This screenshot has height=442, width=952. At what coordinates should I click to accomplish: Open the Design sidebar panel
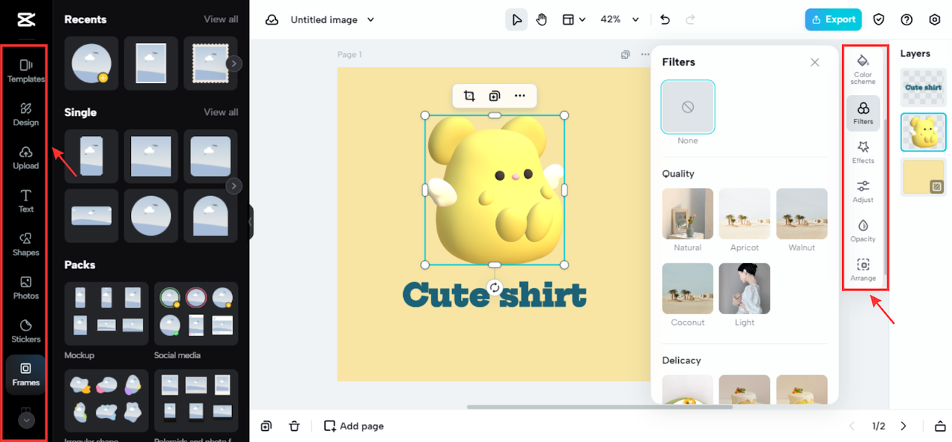coord(26,114)
